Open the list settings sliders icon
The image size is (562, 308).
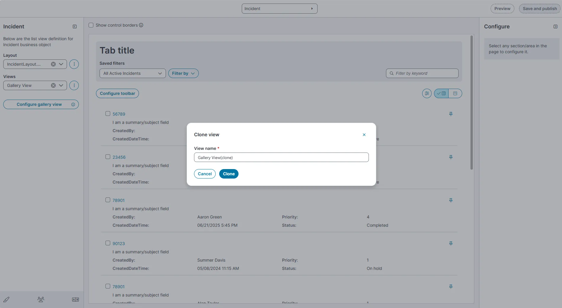(x=427, y=93)
